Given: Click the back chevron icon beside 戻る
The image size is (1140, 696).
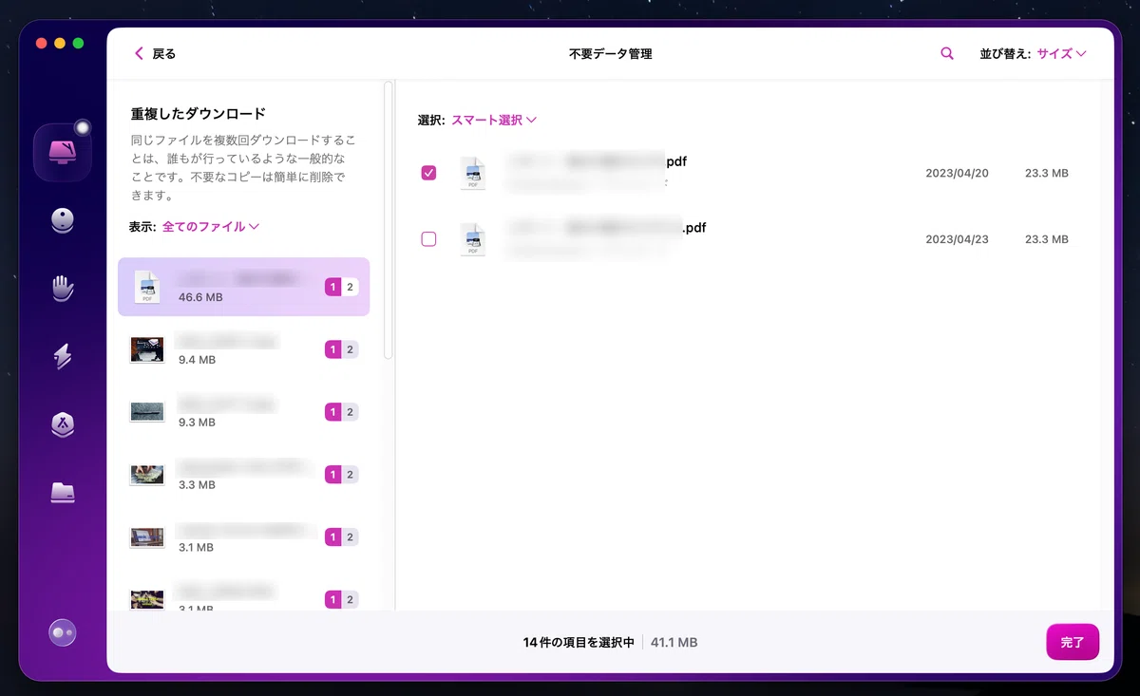Looking at the screenshot, I should pos(139,54).
